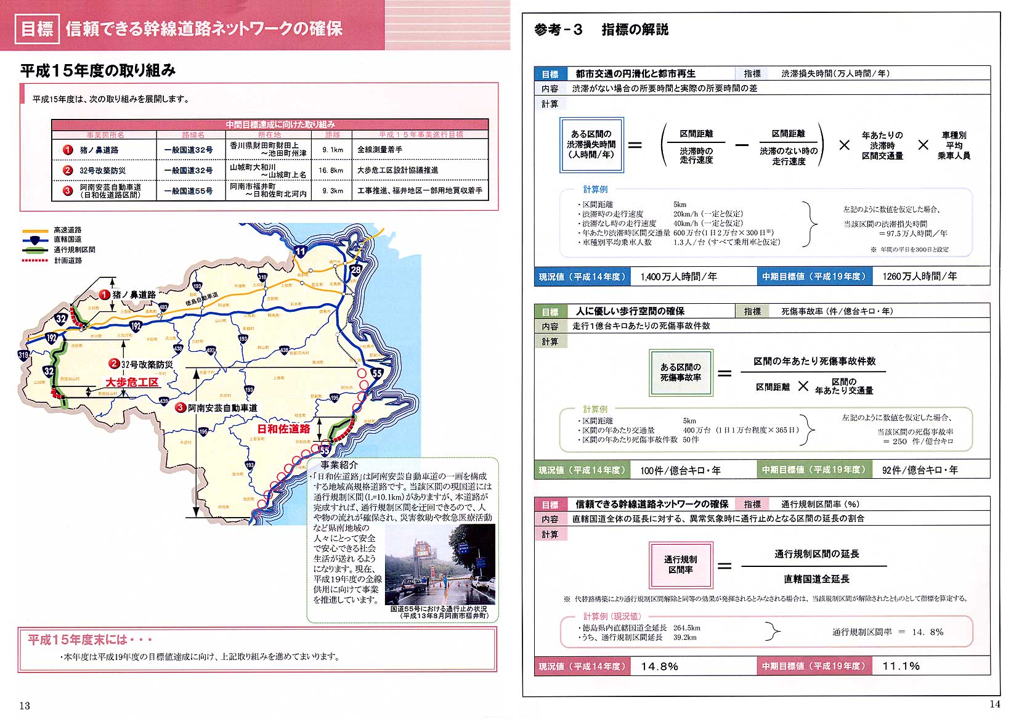Viewport: 1019px width, 721px height.
Task: Click red circle 3 in the 阿南安芸自動車道 table row
Action: point(68,190)
